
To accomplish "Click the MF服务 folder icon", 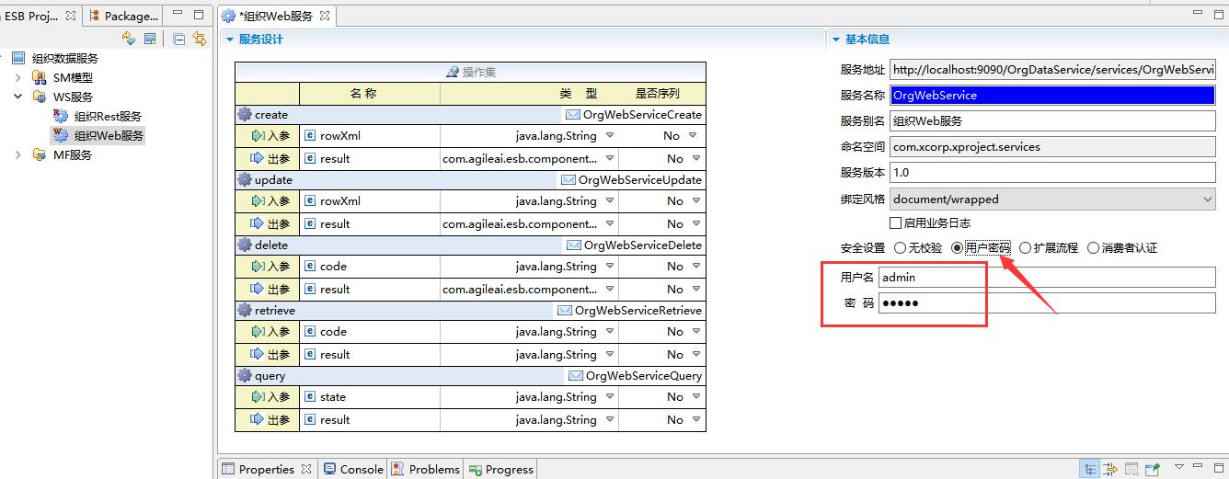I will 40,154.
